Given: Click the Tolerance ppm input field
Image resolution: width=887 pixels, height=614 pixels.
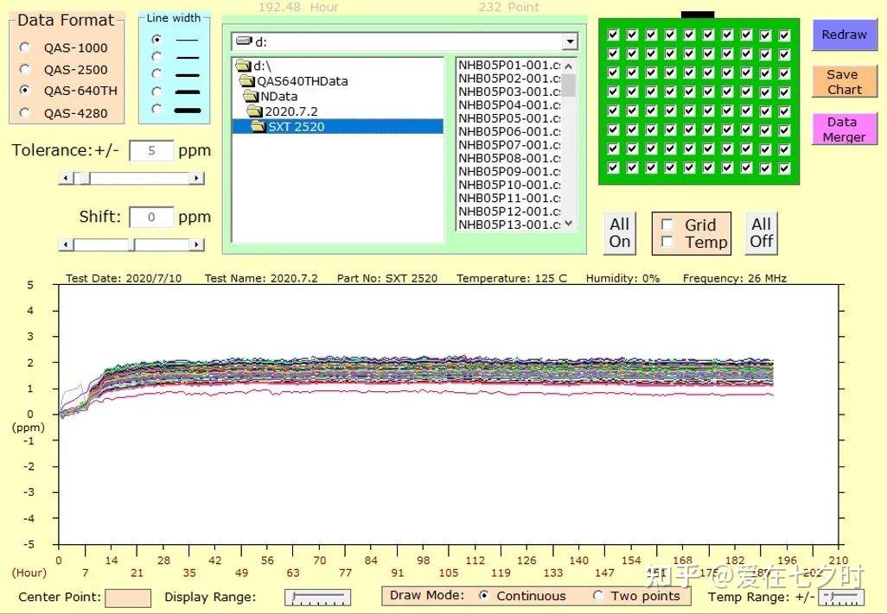Looking at the screenshot, I should click(x=151, y=151).
